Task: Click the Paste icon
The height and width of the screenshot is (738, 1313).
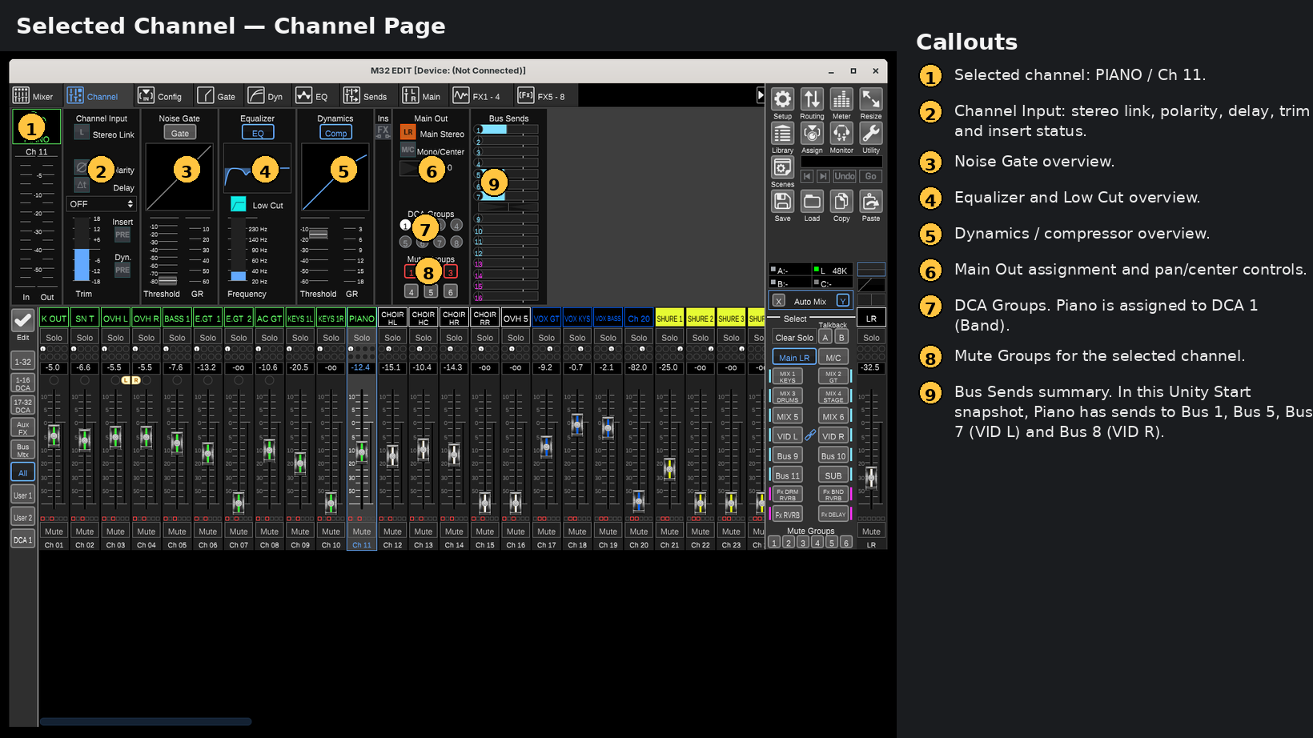Action: [x=871, y=202]
